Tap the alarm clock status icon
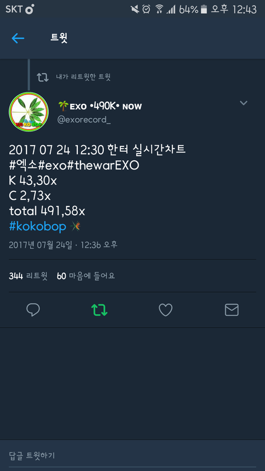 [146, 9]
